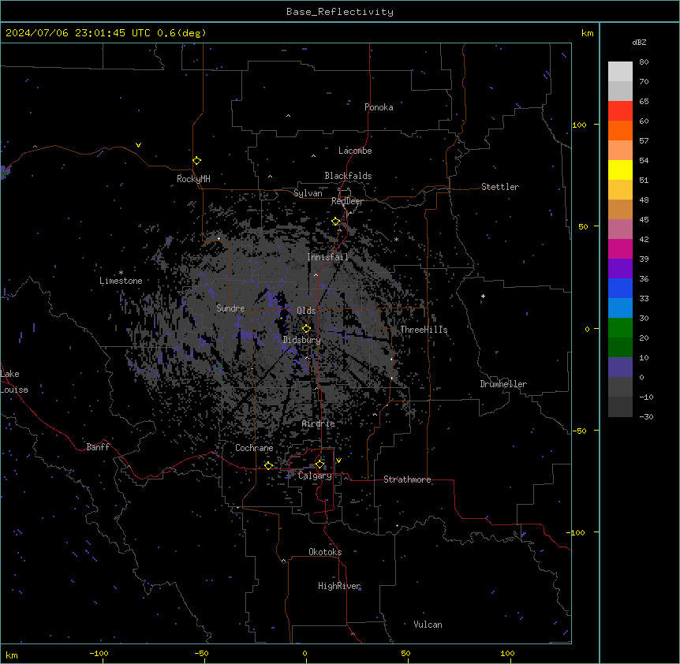The height and width of the screenshot is (664, 680).
Task: Click the green legend swatch between 30 and 20
Action: (x=620, y=328)
